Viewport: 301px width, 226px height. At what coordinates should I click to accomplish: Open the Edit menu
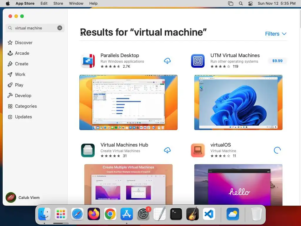click(x=44, y=4)
